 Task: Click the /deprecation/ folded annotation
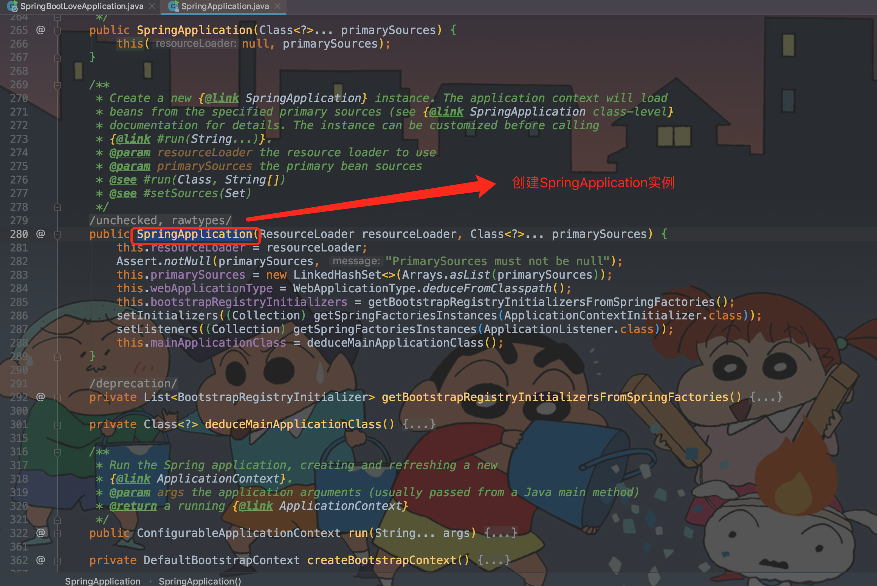click(x=133, y=383)
